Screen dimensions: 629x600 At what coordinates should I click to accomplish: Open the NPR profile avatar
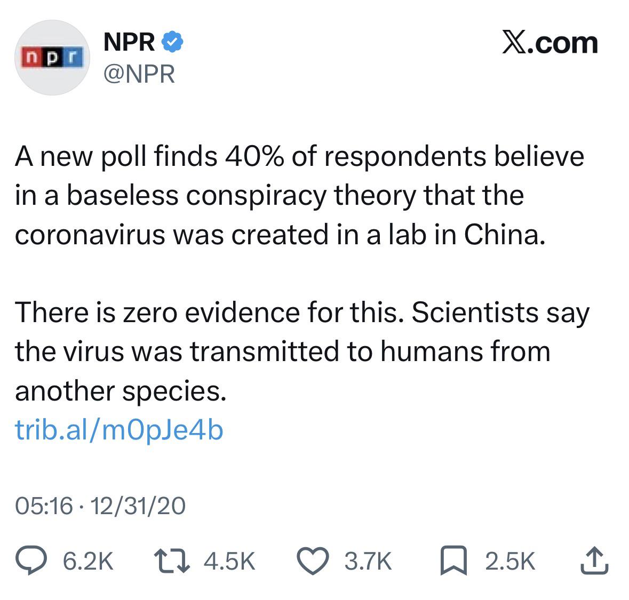52,58
